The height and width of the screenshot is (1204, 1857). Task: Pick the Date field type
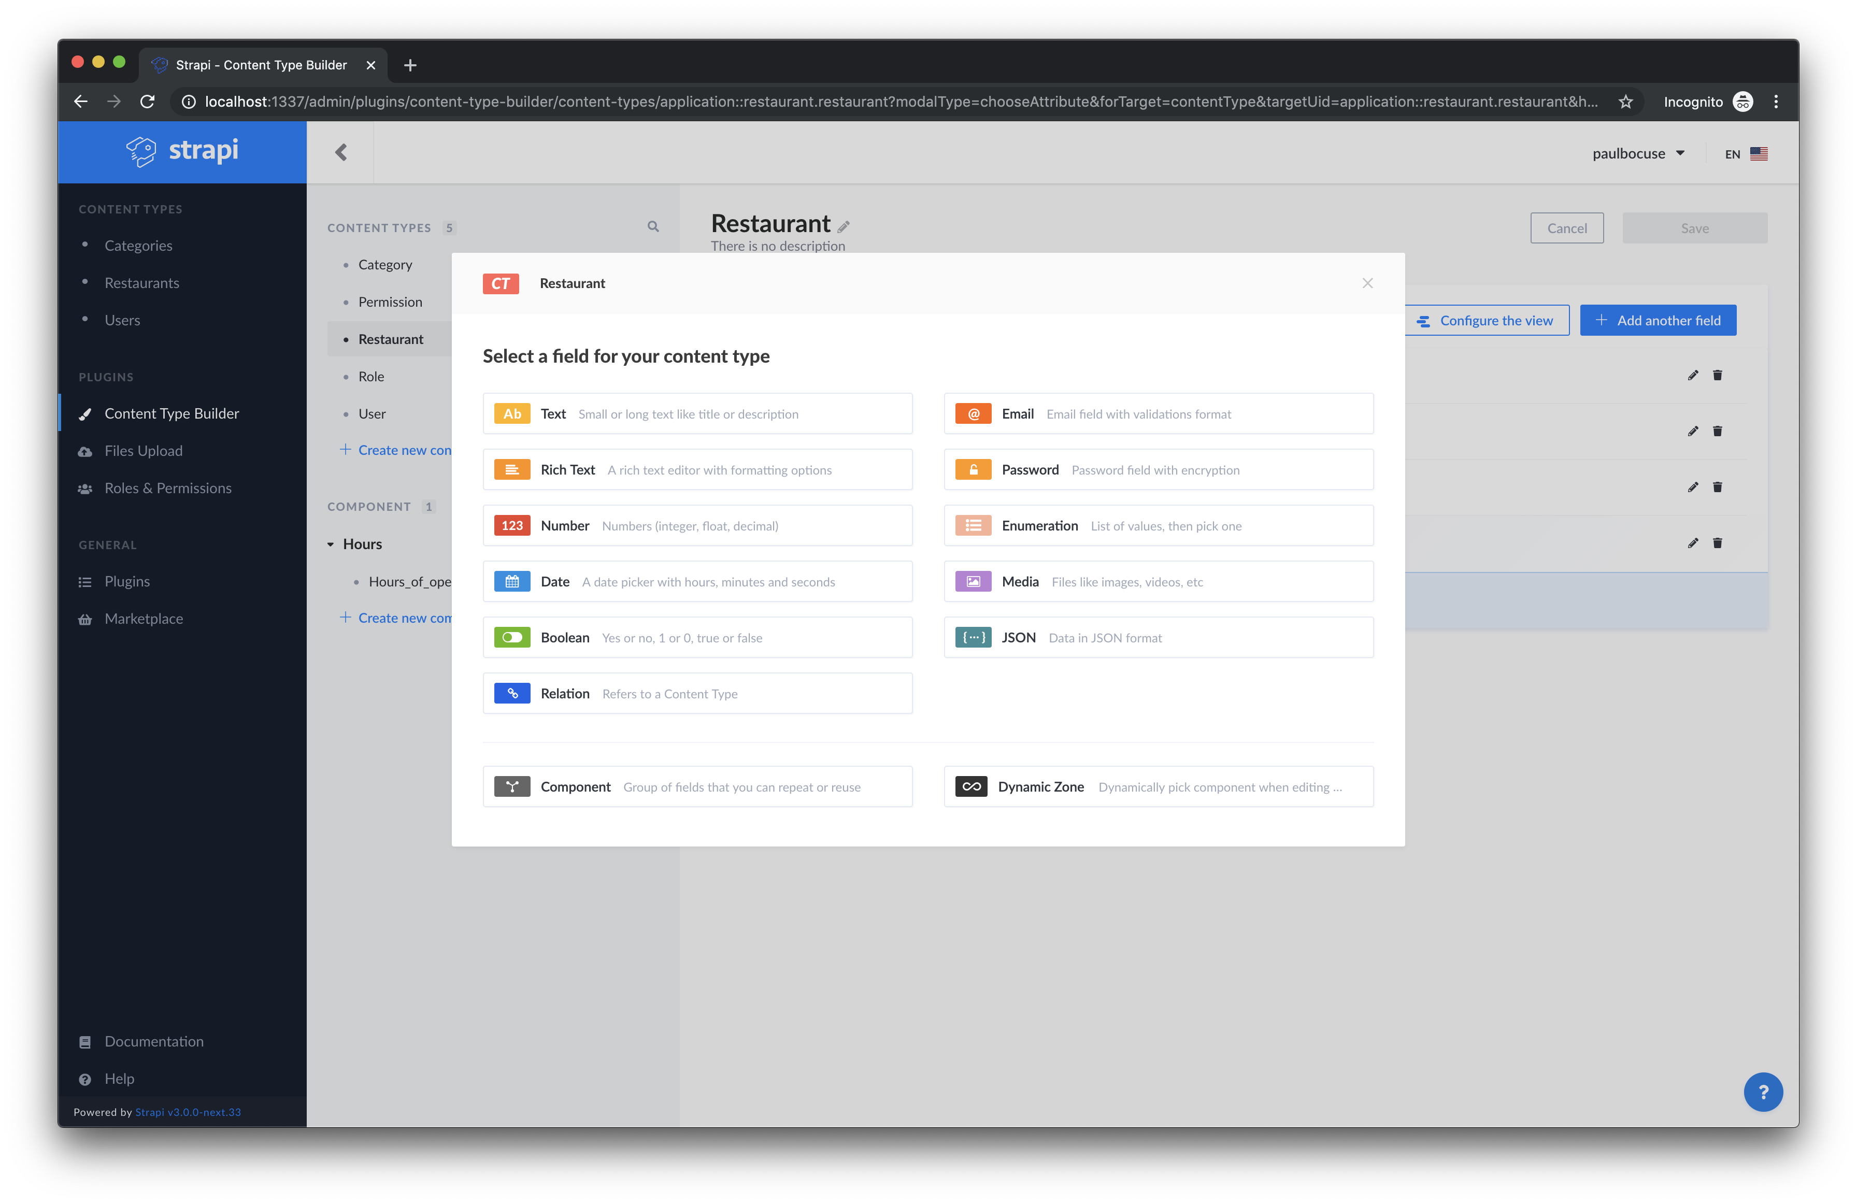[x=697, y=581]
